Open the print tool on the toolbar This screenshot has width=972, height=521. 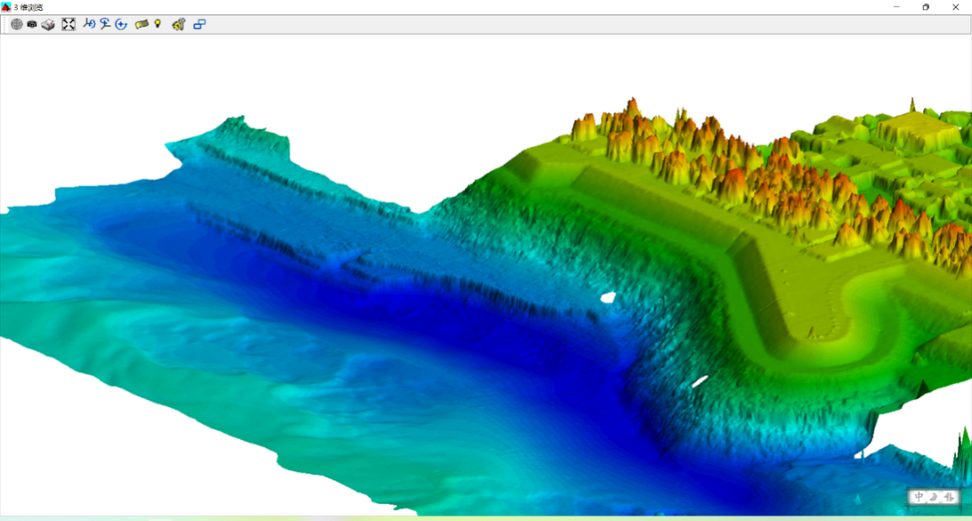coord(48,25)
